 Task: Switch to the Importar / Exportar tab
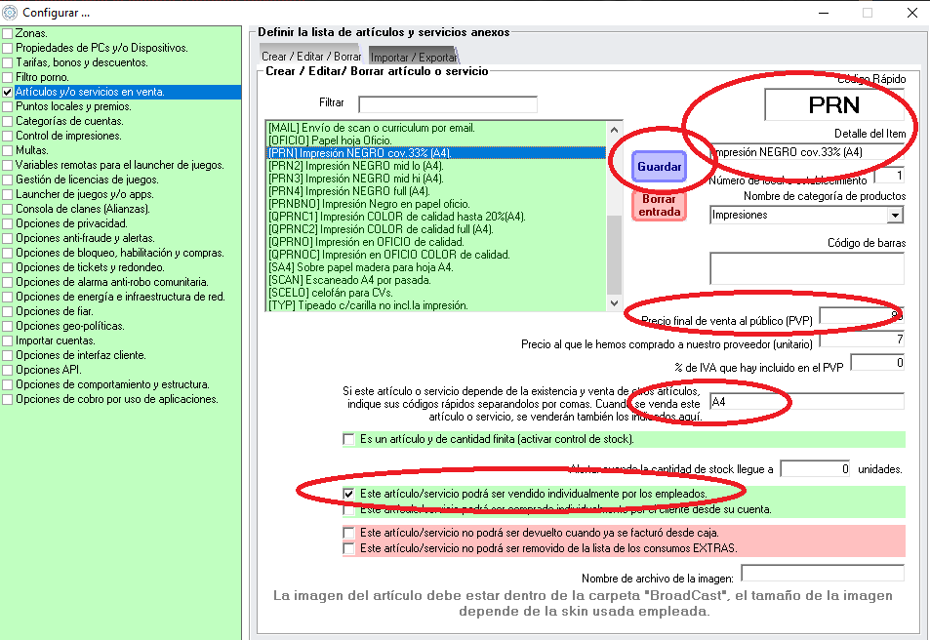tap(414, 57)
